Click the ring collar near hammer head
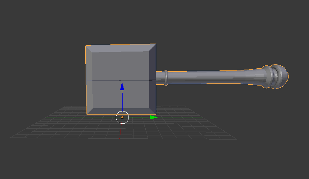This screenshot has width=309, height=179. [166, 78]
